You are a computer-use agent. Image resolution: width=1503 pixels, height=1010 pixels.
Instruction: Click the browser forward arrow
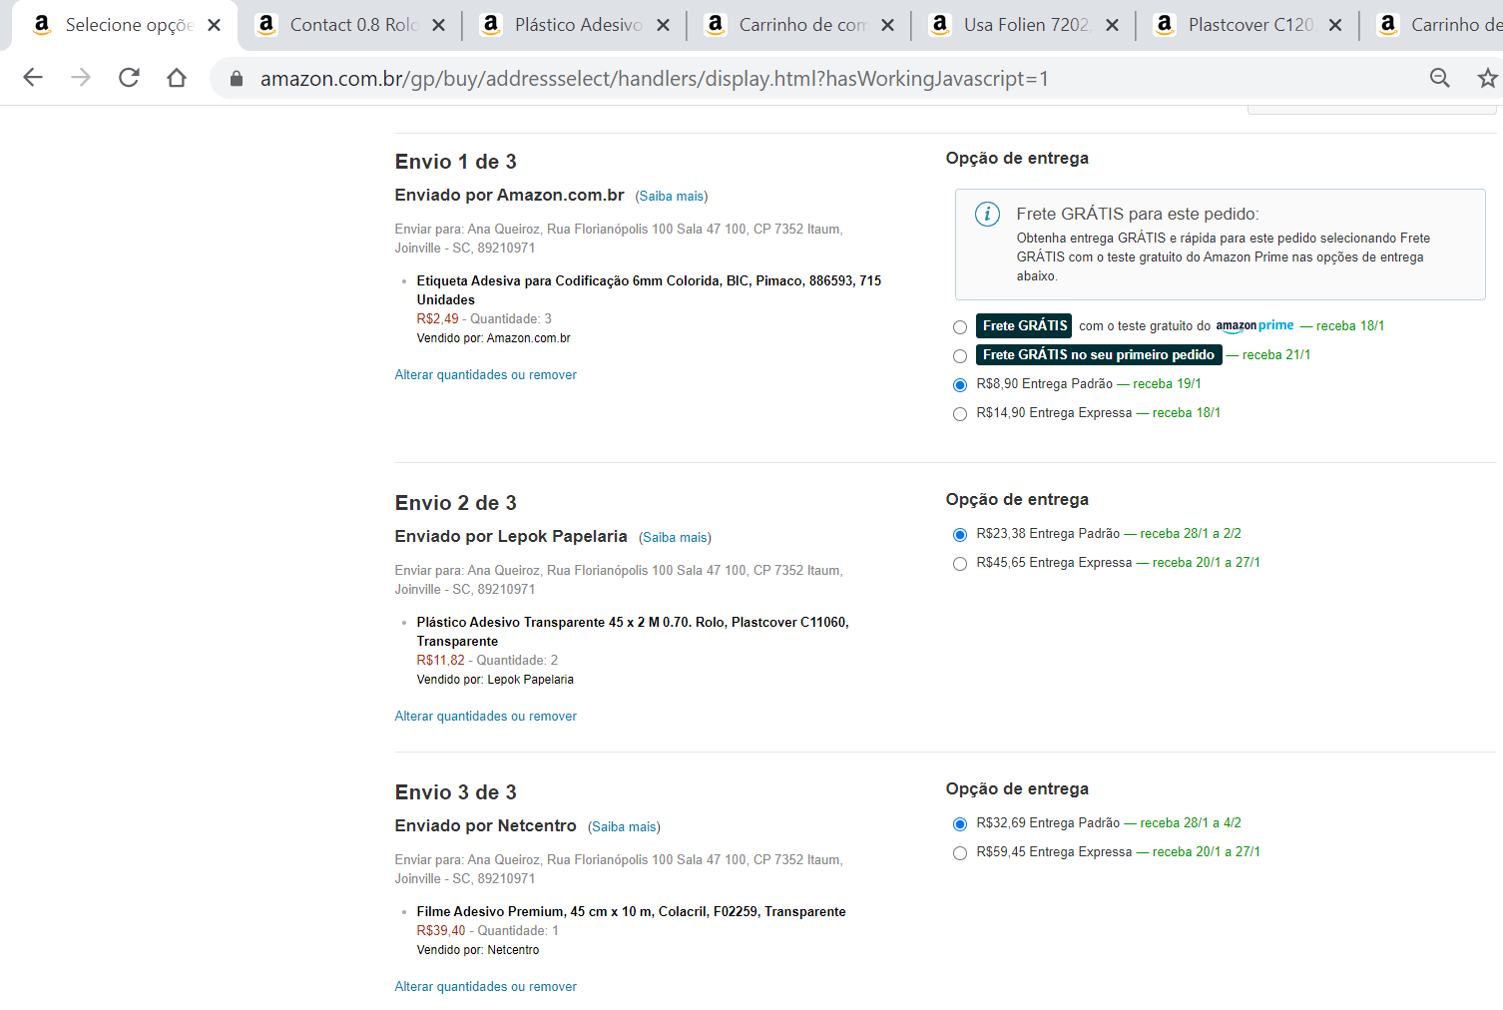coord(81,78)
